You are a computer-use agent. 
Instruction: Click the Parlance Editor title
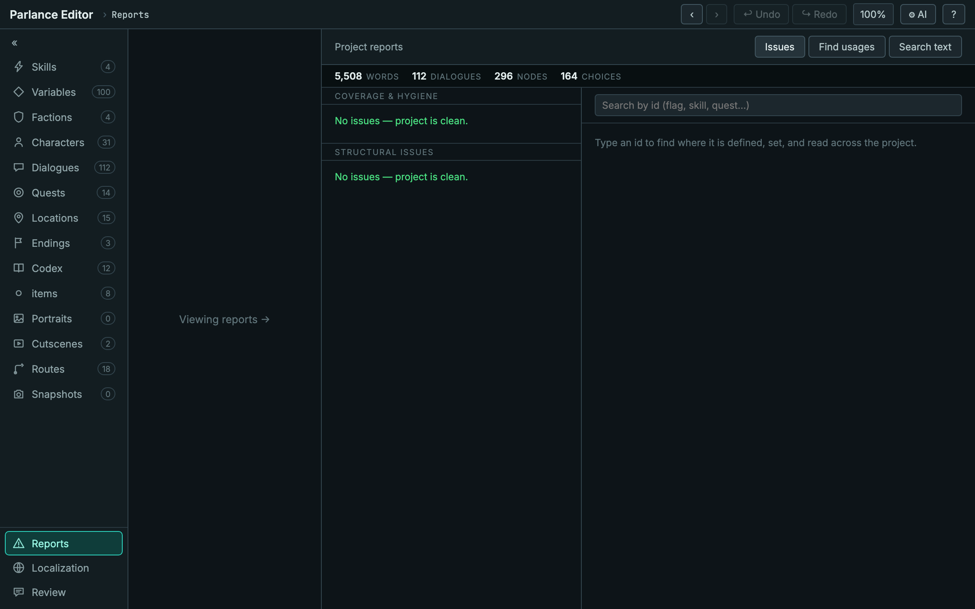pos(52,15)
